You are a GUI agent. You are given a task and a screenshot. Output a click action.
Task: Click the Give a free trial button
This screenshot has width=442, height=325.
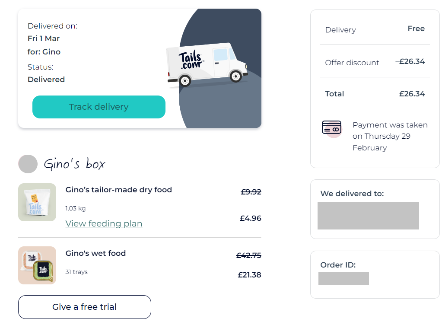pyautogui.click(x=85, y=307)
